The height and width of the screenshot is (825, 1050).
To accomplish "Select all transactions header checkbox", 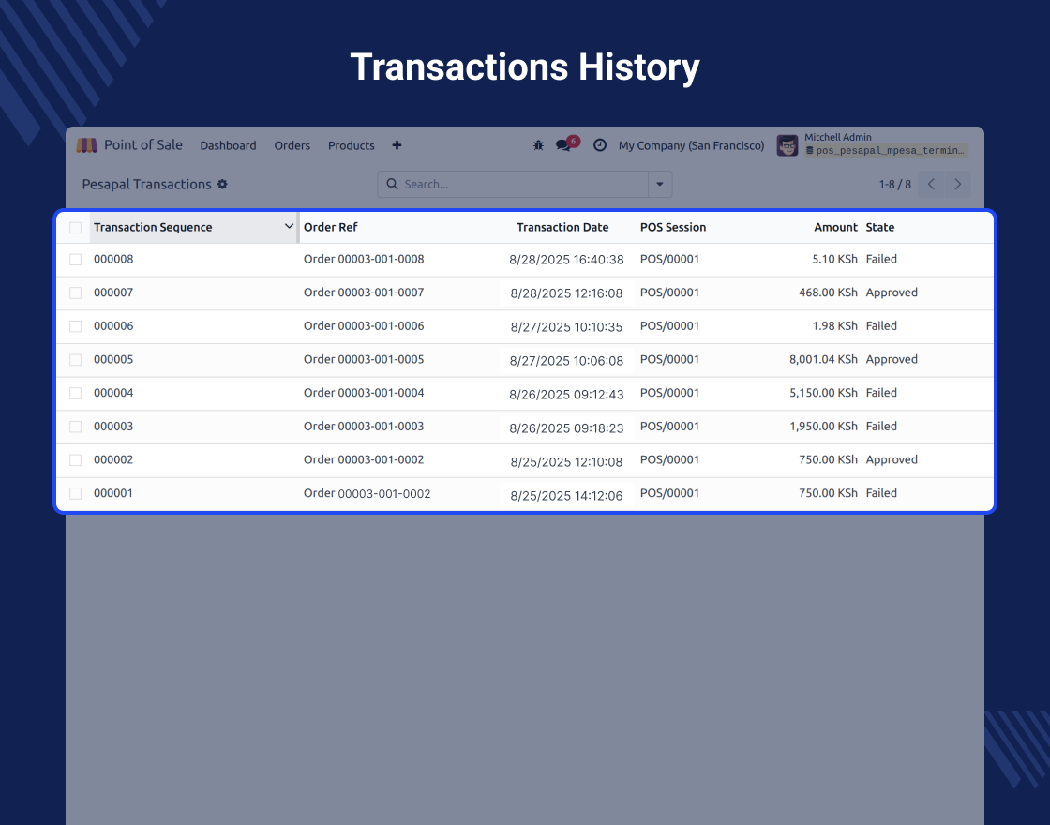I will [x=76, y=228].
